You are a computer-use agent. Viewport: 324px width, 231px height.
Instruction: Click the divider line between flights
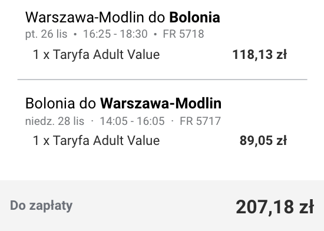pos(162,80)
